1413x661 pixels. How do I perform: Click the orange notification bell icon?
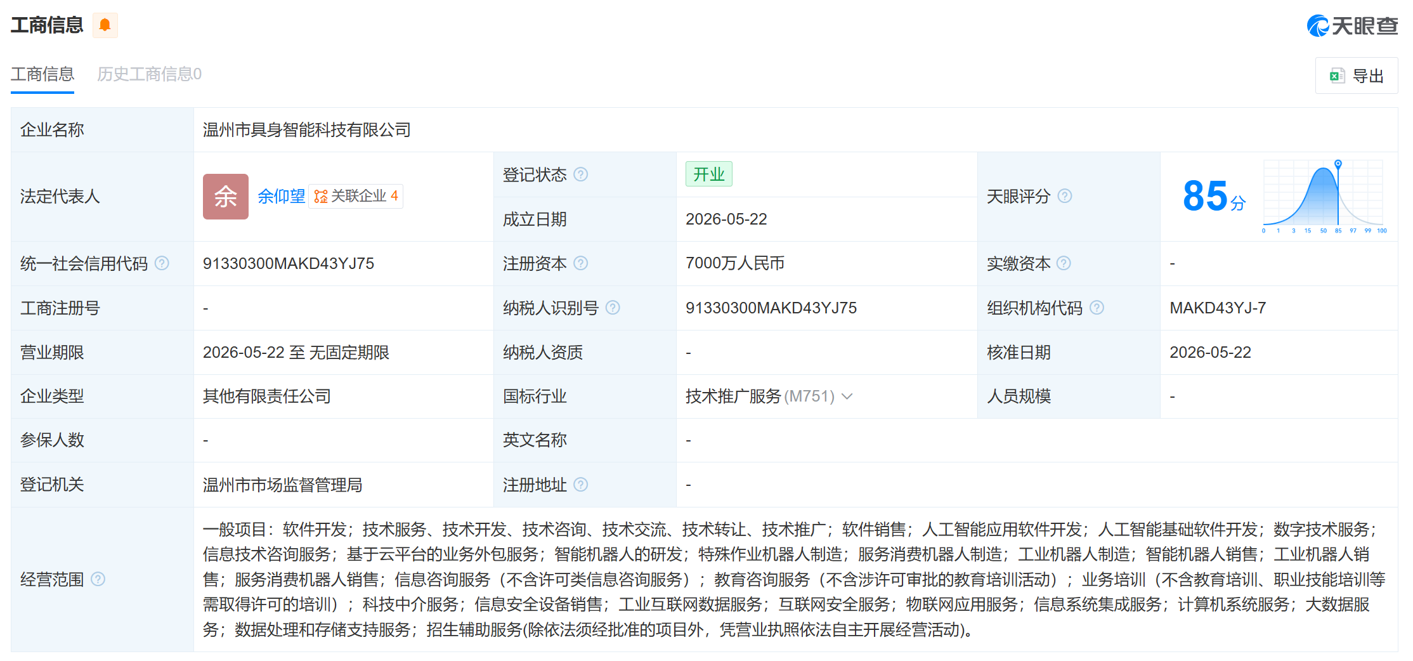point(105,25)
